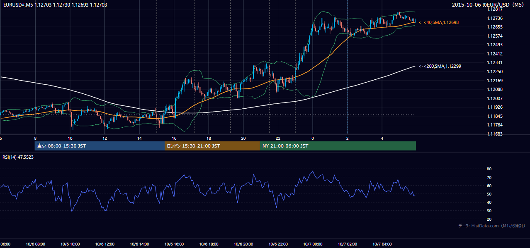Image resolution: width=530 pixels, height=248 pixels.
Task: Click the 10/7 00:00 time label
Action: coord(313,244)
